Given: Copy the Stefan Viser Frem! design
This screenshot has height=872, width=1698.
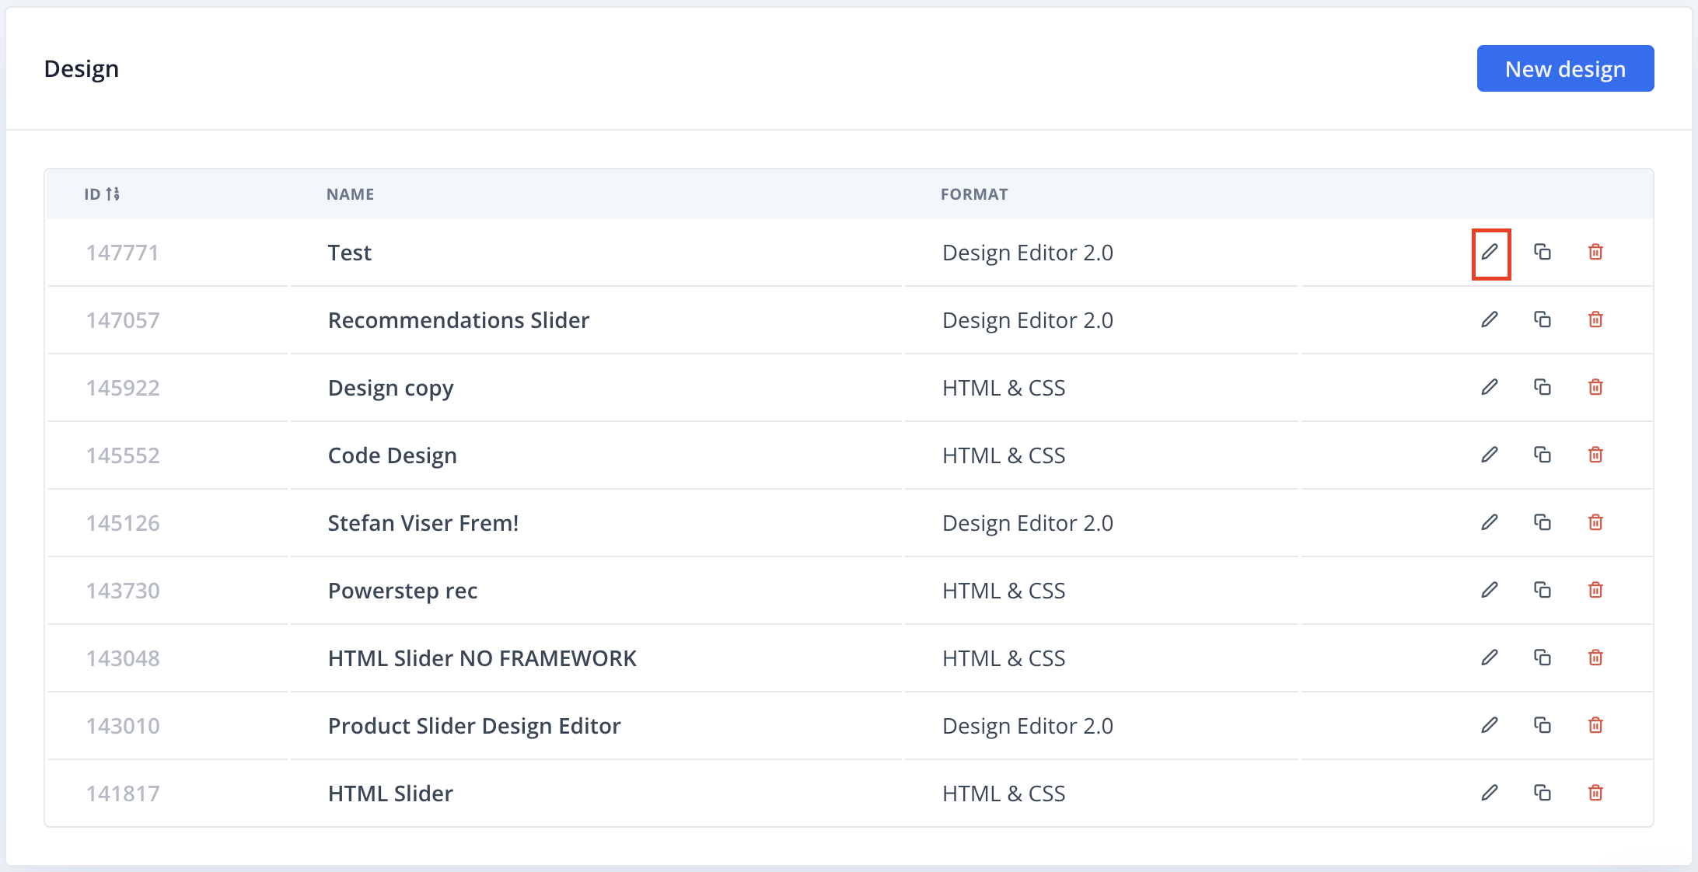Looking at the screenshot, I should tap(1543, 522).
